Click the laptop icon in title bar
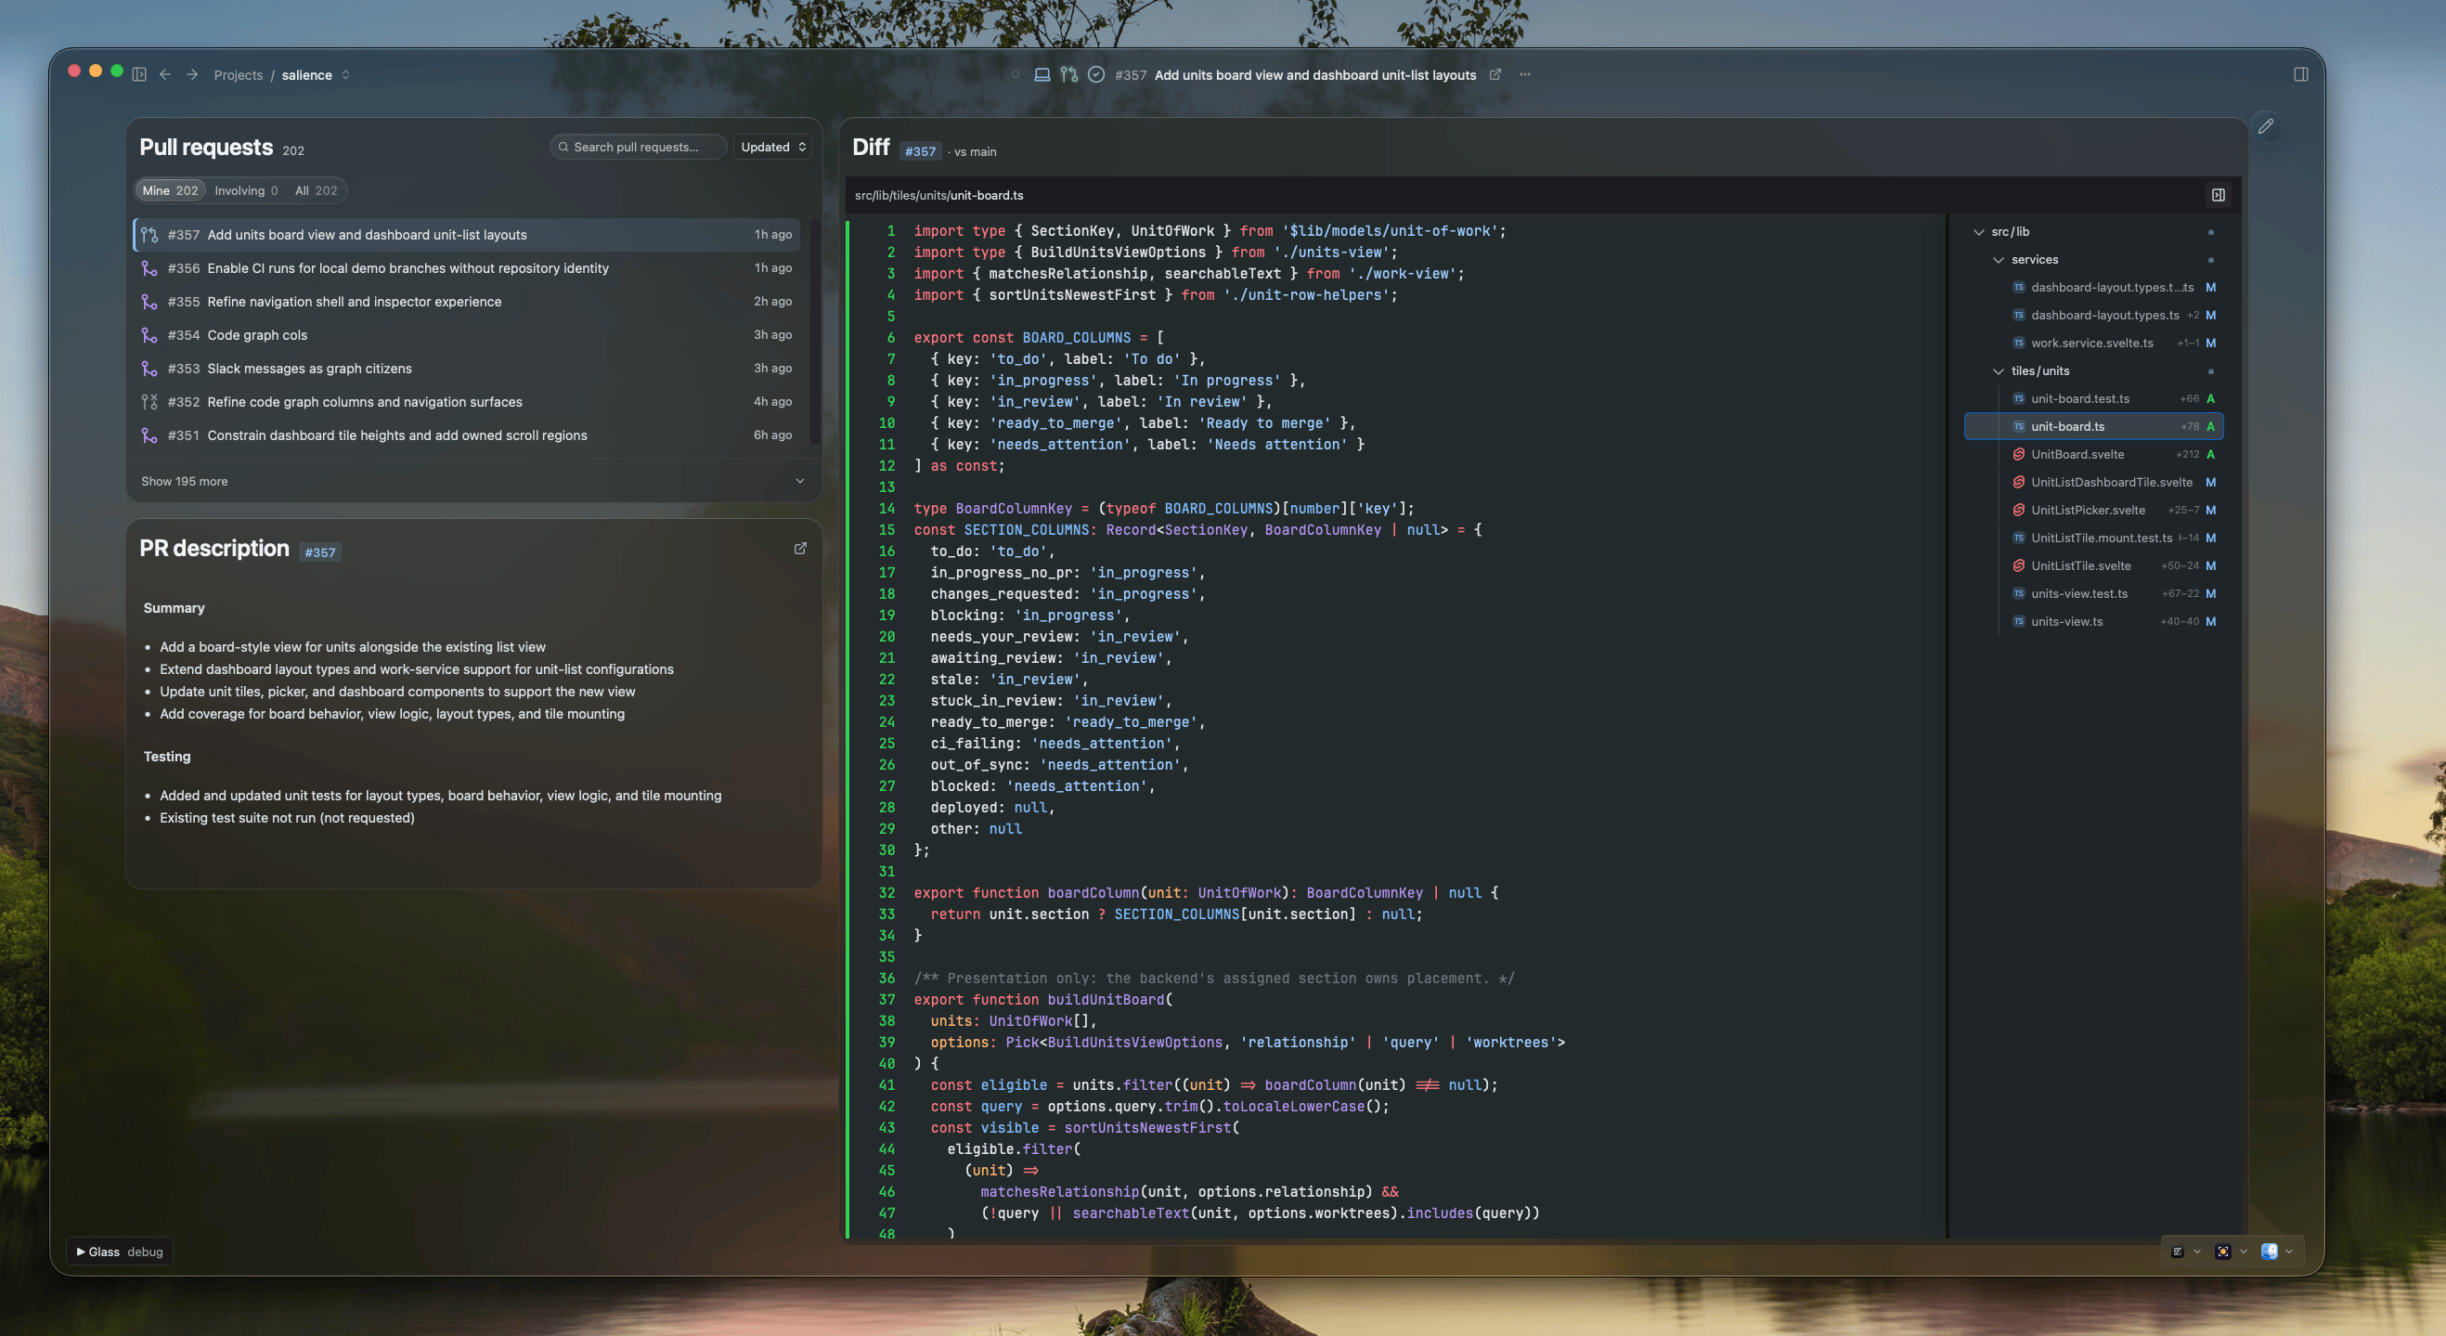The image size is (2446, 1336). (x=1042, y=74)
